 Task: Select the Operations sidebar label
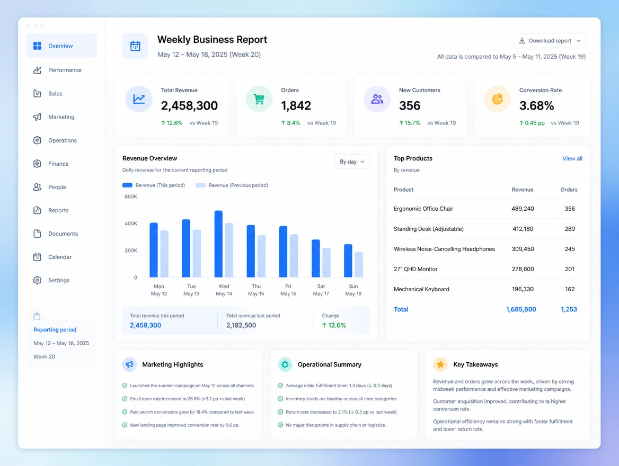pyautogui.click(x=63, y=140)
